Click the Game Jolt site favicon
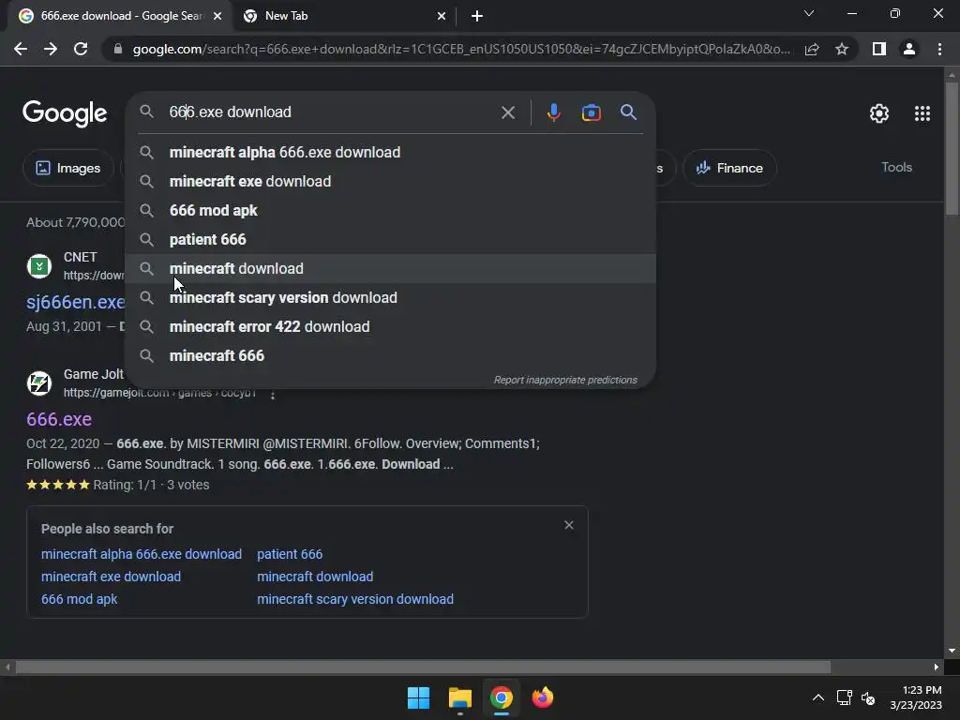The image size is (960, 720). [39, 383]
